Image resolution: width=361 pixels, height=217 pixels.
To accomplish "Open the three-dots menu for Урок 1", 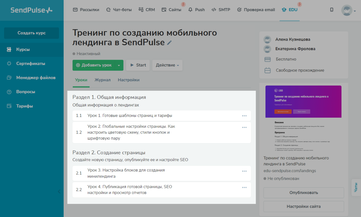I will click(244, 116).
